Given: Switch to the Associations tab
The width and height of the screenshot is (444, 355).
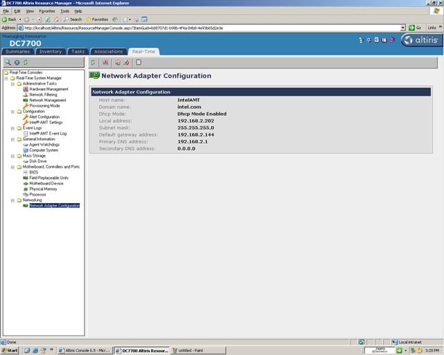Looking at the screenshot, I should click(x=108, y=51).
